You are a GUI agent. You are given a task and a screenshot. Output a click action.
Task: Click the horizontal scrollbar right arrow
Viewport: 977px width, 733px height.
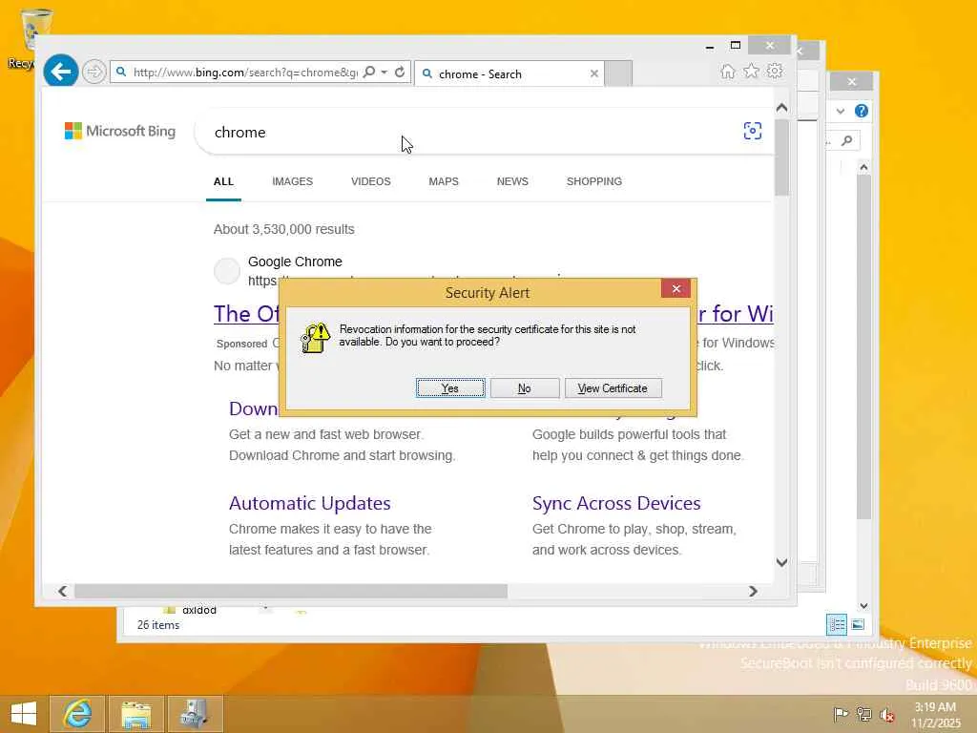coord(753,591)
